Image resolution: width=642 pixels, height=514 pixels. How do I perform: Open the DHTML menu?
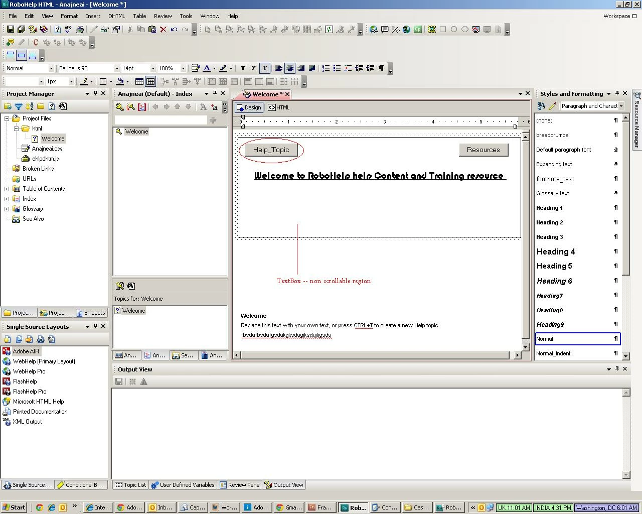[x=116, y=16]
